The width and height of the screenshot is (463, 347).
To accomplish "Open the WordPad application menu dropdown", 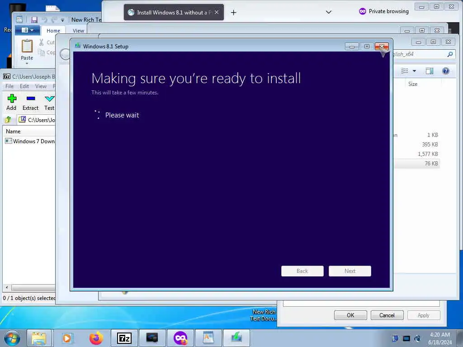I will click(28, 30).
